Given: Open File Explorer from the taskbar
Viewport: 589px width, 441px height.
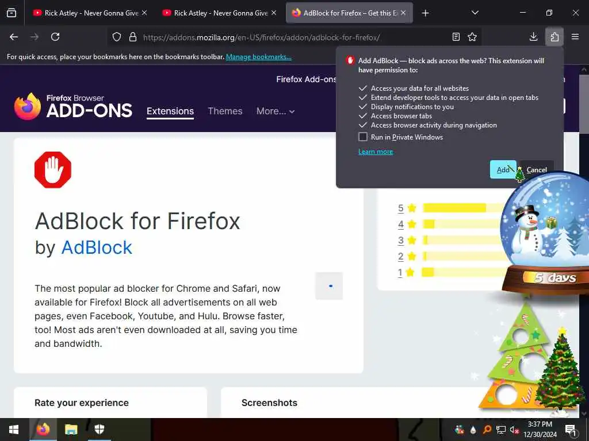Looking at the screenshot, I should point(71,430).
